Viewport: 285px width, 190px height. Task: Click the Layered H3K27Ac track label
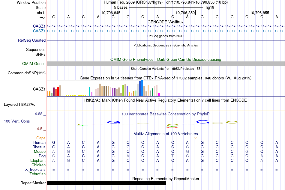point(19,105)
